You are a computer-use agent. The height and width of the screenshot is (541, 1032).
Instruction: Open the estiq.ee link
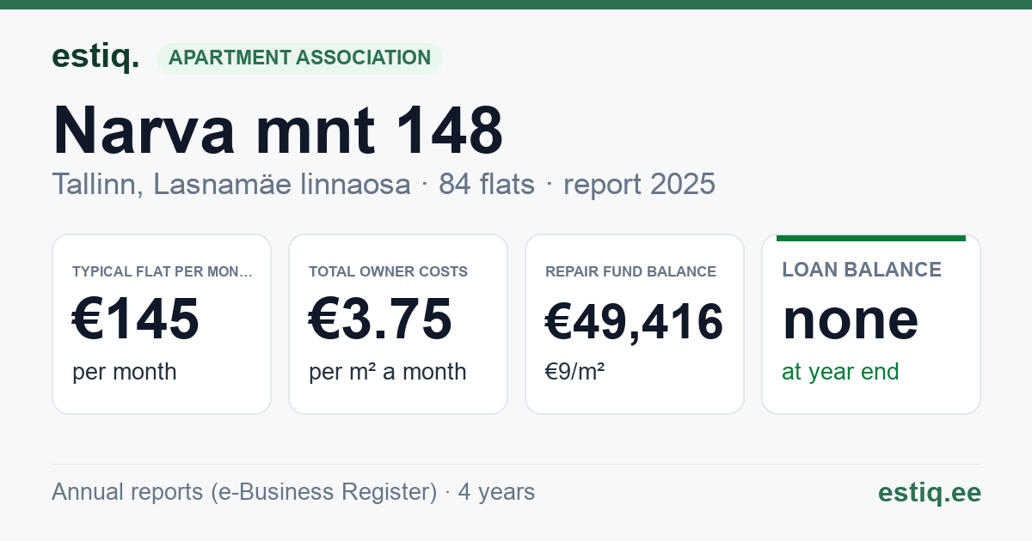930,492
